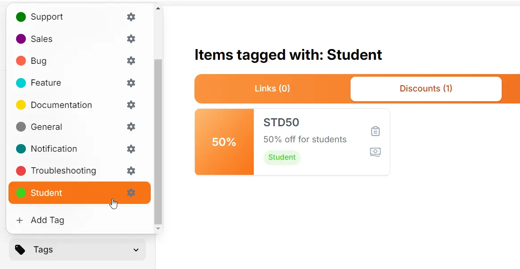The width and height of the screenshot is (520, 269).
Task: Click the 50% discount thumbnail block
Action: click(x=224, y=142)
